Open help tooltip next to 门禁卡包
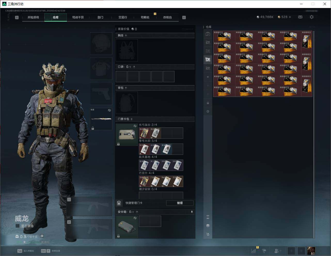Viewport: 331px width, 256px height. tap(132, 119)
